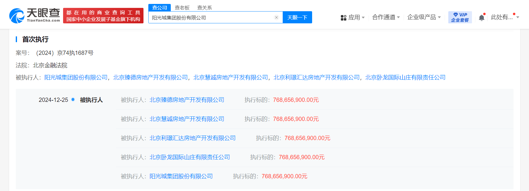Open the VIP 企业套餐 badge
529x191 pixels.
click(460, 17)
